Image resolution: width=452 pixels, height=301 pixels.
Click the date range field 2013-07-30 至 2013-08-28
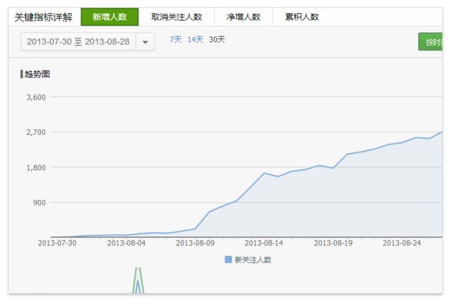78,41
